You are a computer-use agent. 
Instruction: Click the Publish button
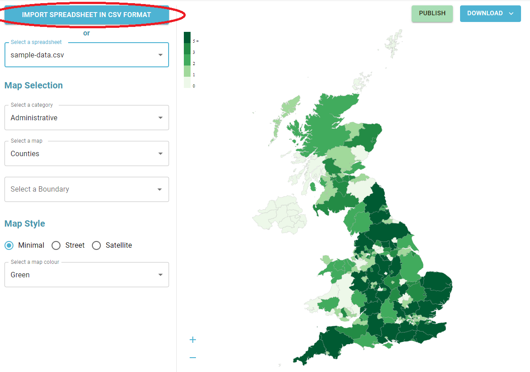432,13
